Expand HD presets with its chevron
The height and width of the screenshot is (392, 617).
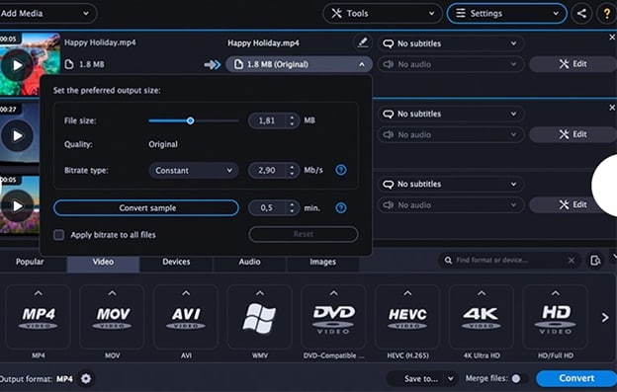(556, 293)
